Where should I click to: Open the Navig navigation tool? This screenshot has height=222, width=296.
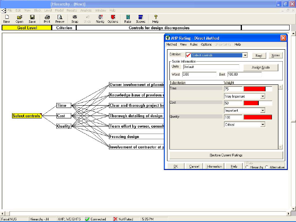click(100, 19)
